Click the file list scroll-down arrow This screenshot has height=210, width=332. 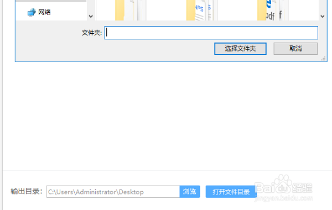[322, 16]
